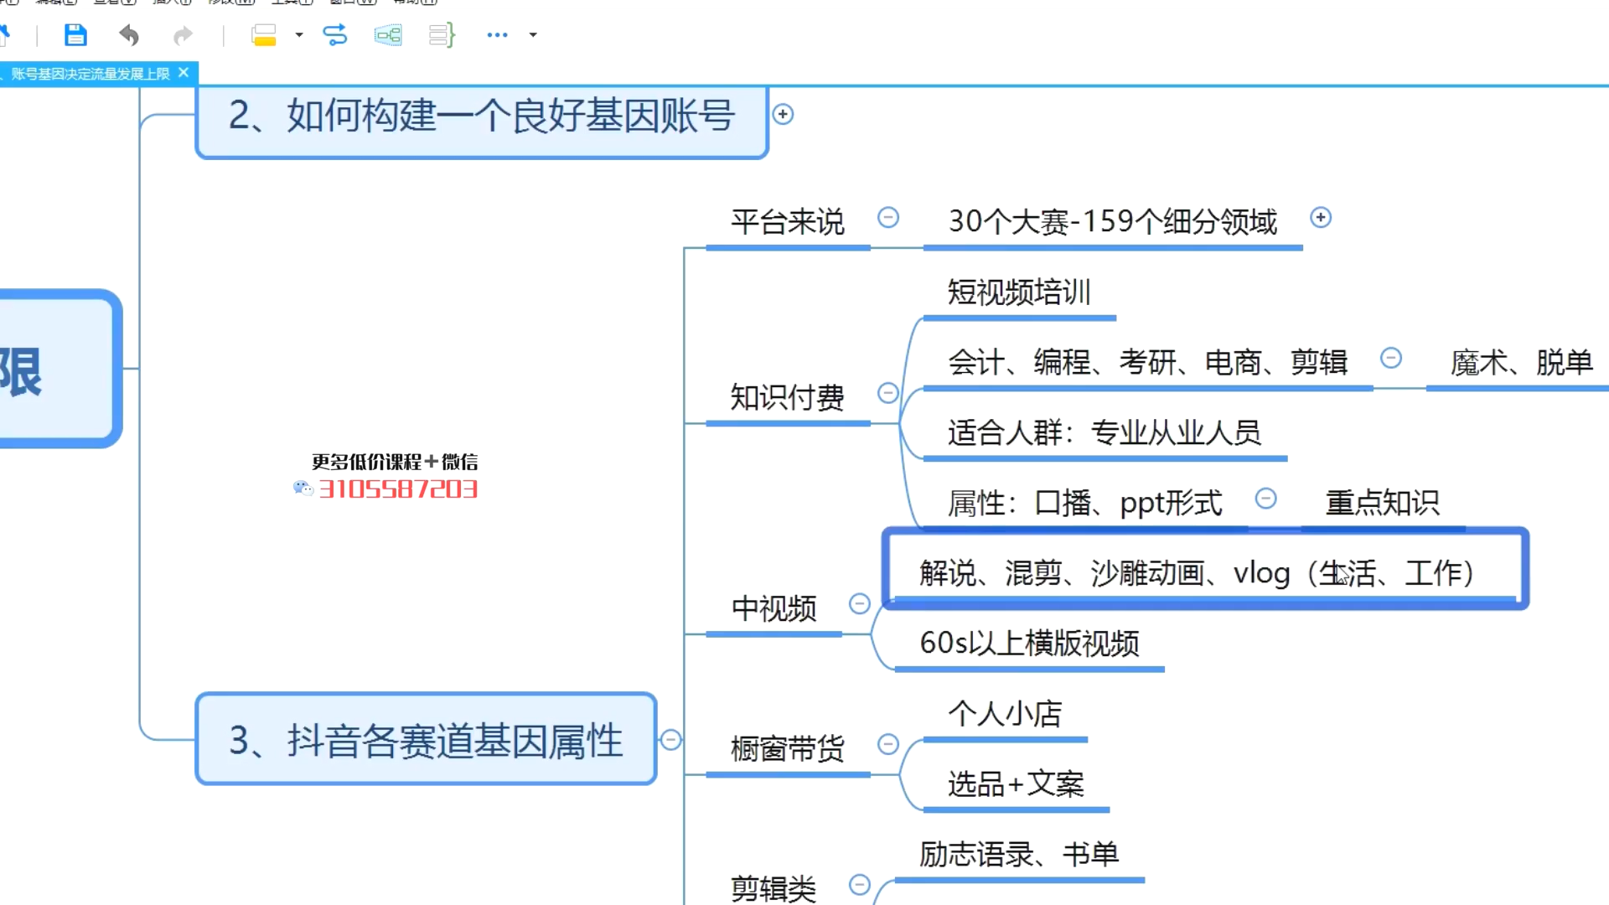Select the 3、抖音各赛道基因属性 topic
This screenshot has height=905, width=1609.
point(426,739)
